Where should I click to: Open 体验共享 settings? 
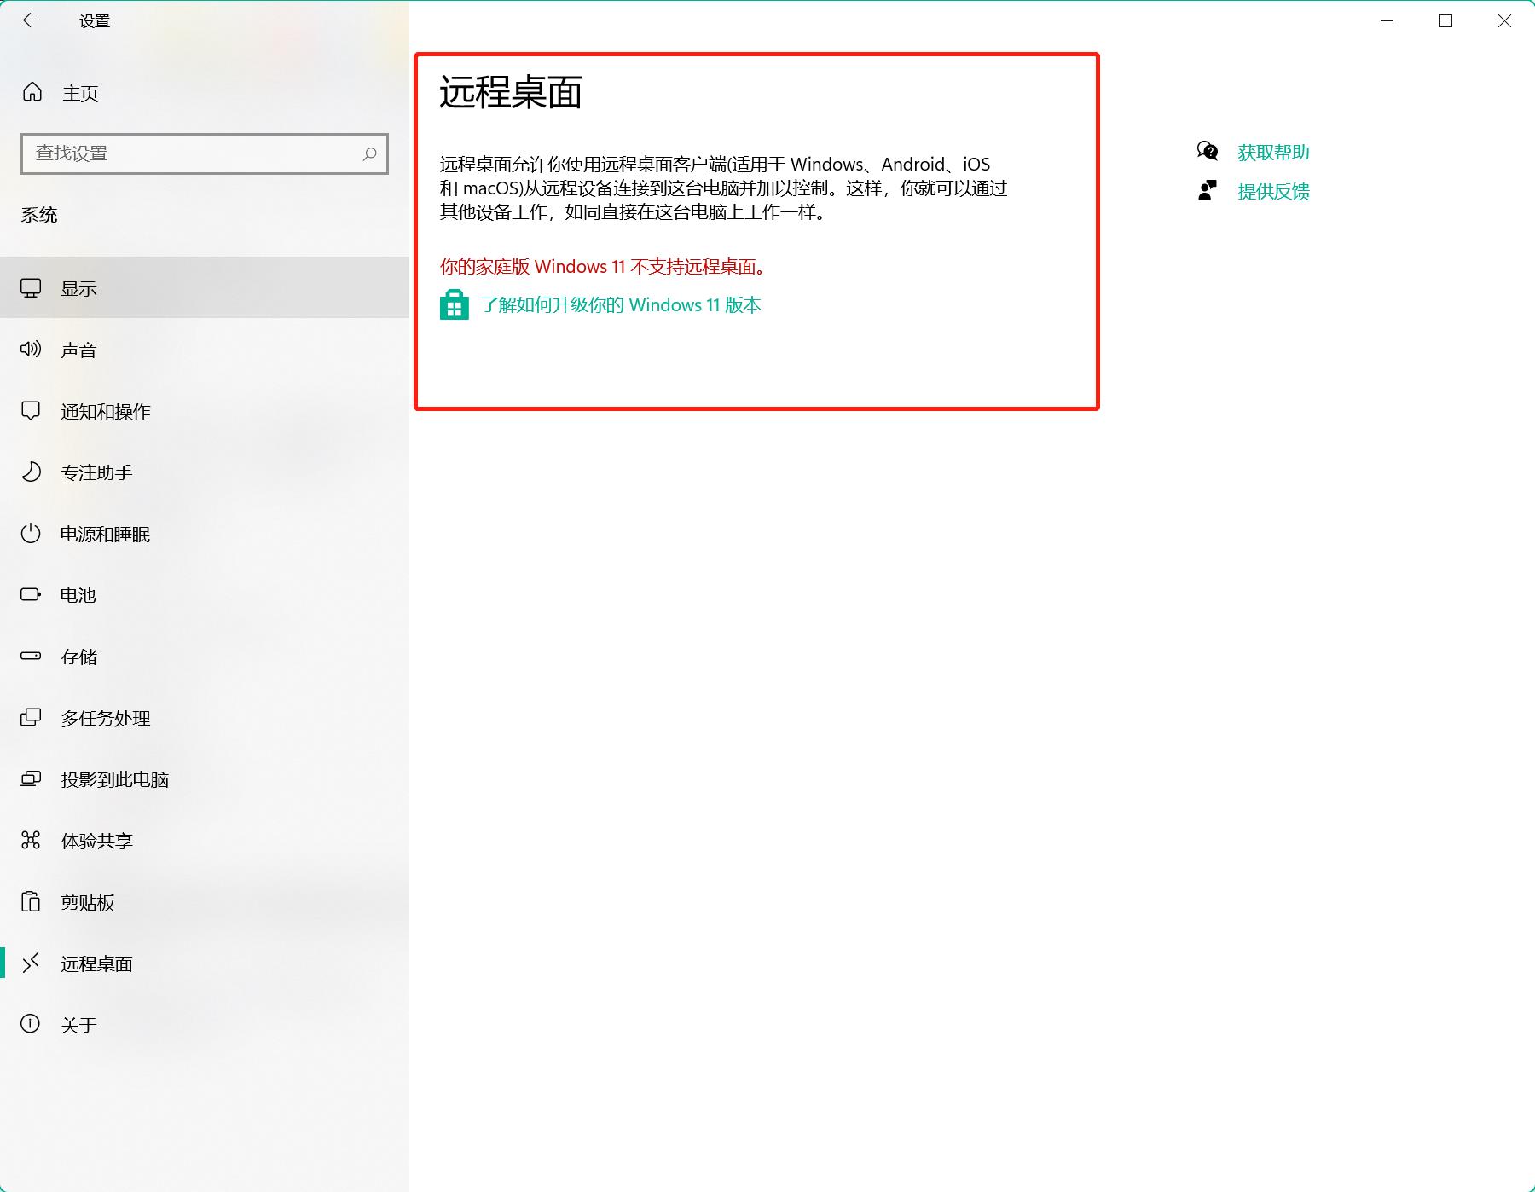205,841
